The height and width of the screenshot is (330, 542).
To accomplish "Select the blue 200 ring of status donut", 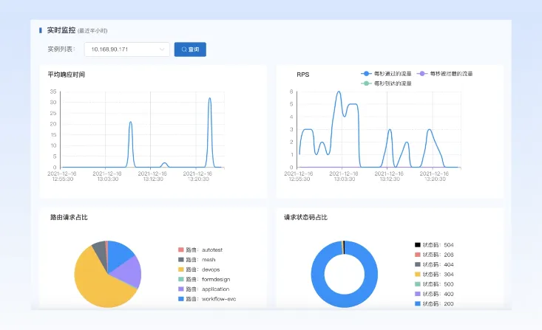I will pyautogui.click(x=345, y=301).
